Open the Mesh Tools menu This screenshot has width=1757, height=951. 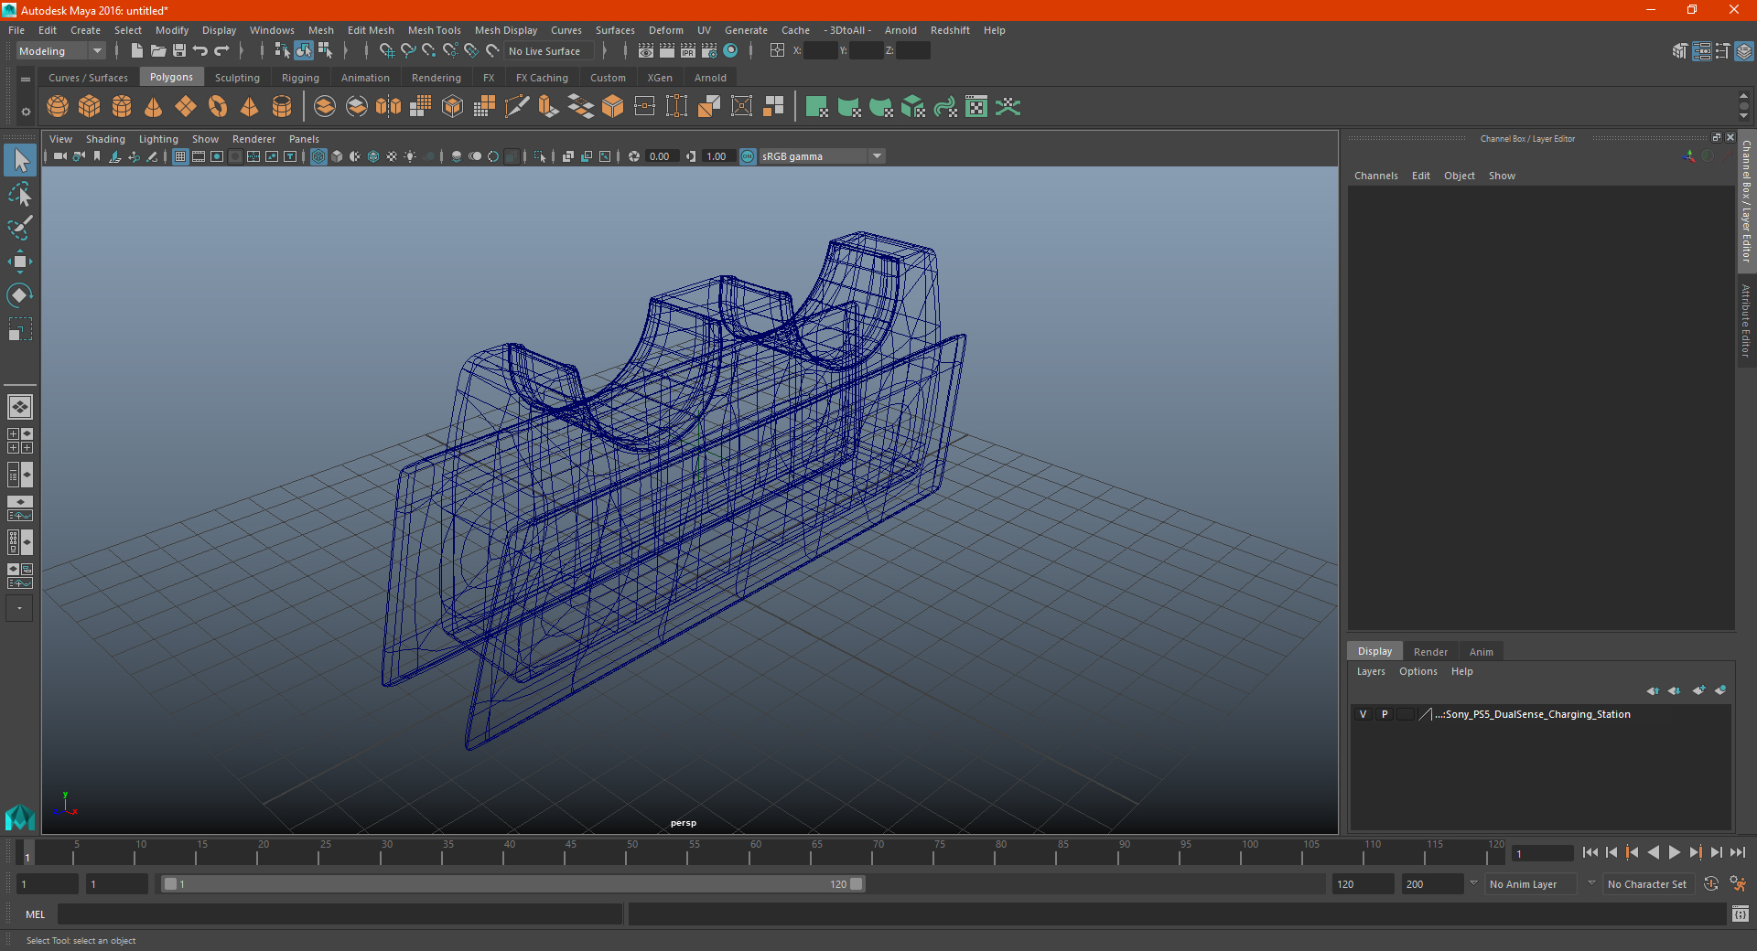(x=434, y=30)
